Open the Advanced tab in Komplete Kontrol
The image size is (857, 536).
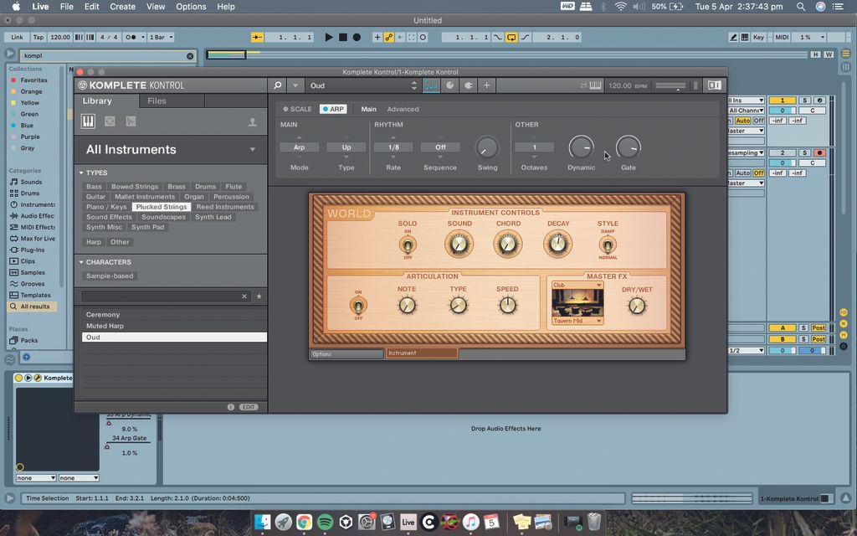tap(403, 109)
